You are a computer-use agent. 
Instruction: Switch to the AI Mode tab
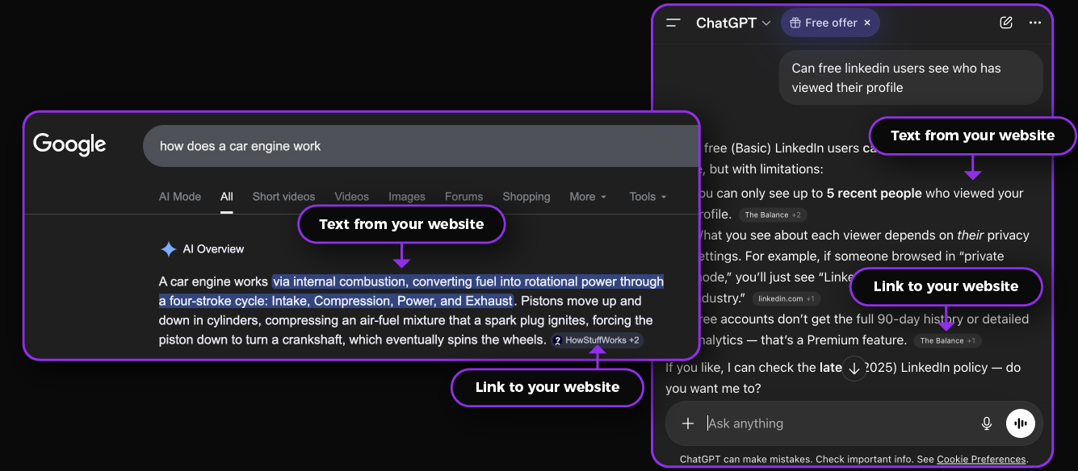[x=179, y=197]
